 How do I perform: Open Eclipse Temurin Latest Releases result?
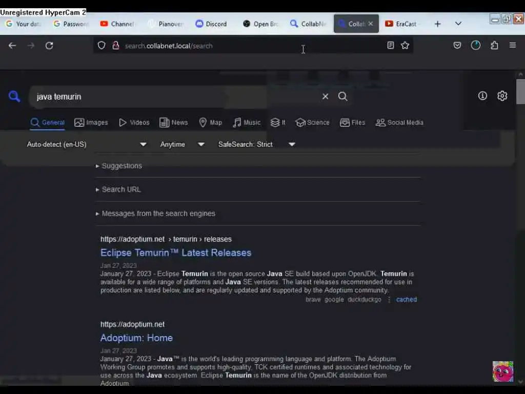pyautogui.click(x=176, y=252)
